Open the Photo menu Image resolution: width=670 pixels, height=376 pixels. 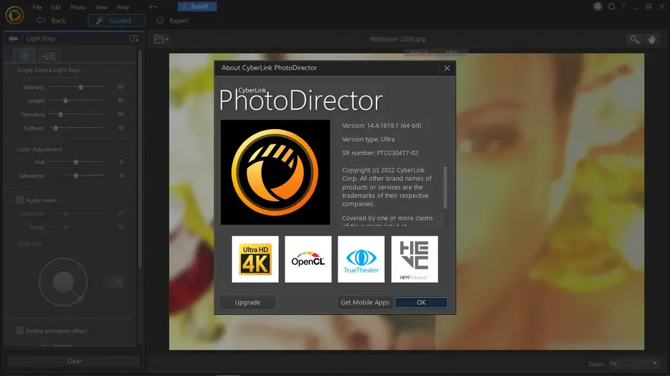point(78,7)
